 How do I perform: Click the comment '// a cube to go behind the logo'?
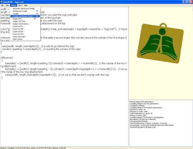(x=58, y=46)
